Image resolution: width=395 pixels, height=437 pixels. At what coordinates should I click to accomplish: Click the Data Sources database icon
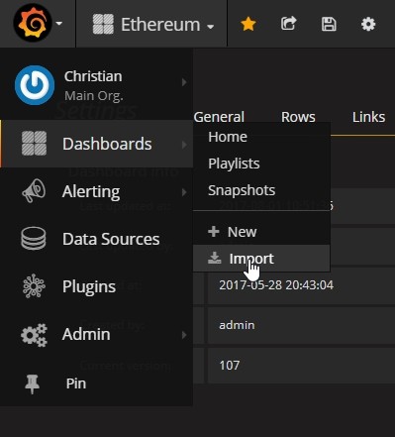coord(34,238)
